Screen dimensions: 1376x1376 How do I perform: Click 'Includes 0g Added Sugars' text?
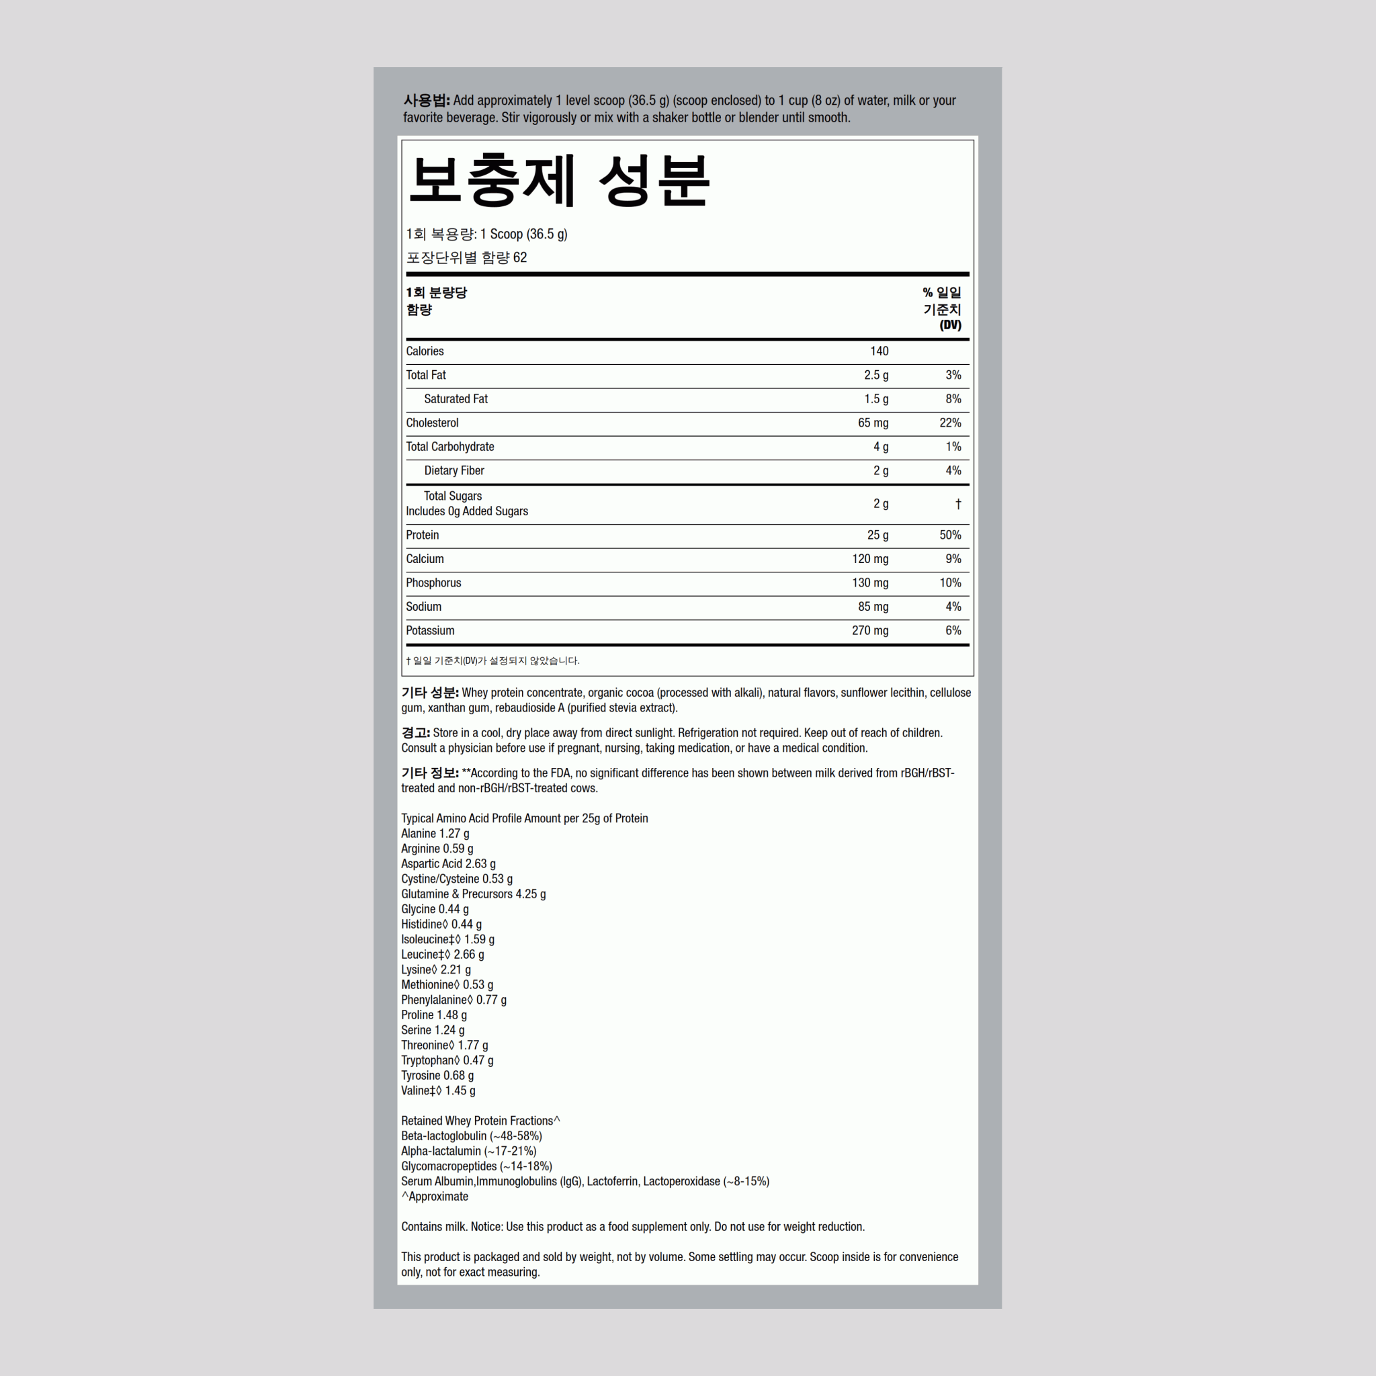click(467, 511)
